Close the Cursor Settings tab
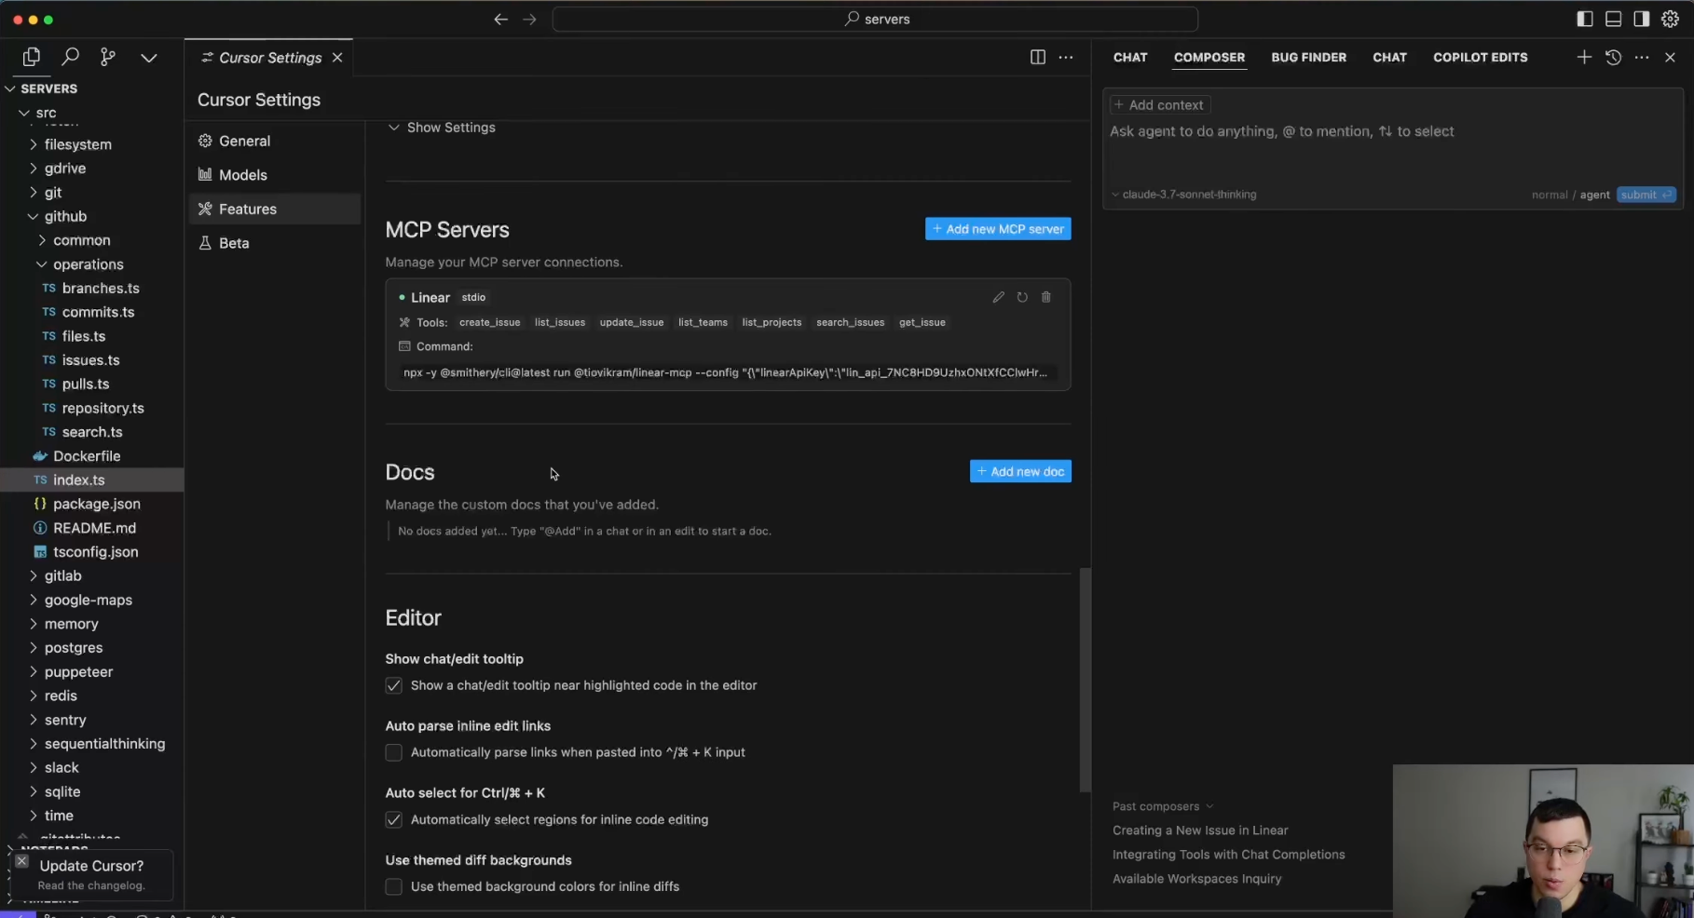Image resolution: width=1694 pixels, height=918 pixels. (337, 58)
